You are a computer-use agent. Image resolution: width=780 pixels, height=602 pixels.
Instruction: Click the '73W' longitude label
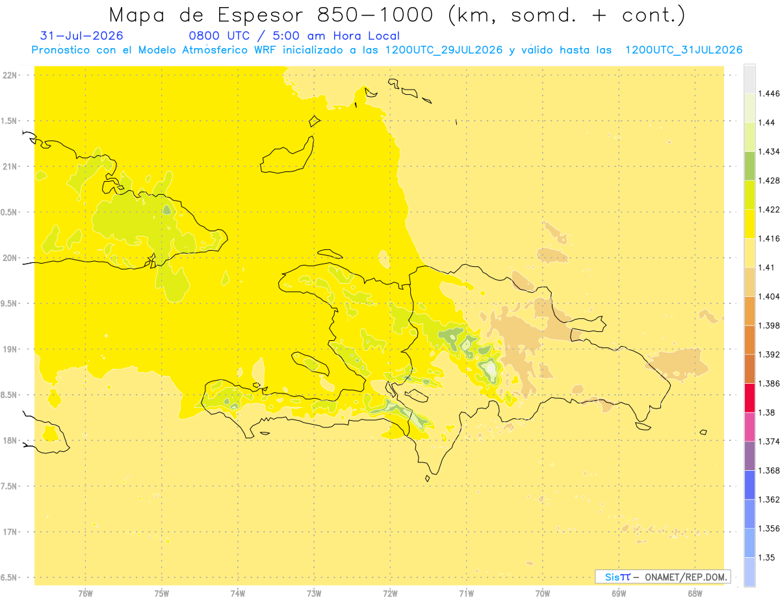click(314, 593)
